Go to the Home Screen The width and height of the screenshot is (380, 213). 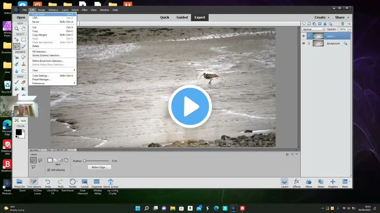click(x=111, y=183)
